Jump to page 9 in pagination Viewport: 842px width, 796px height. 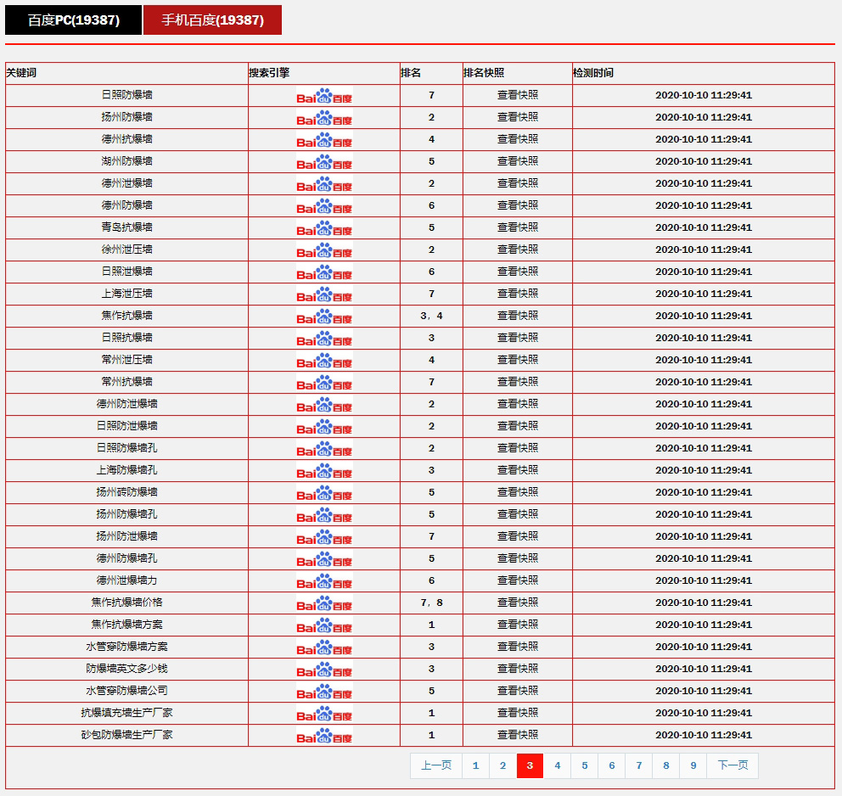693,765
